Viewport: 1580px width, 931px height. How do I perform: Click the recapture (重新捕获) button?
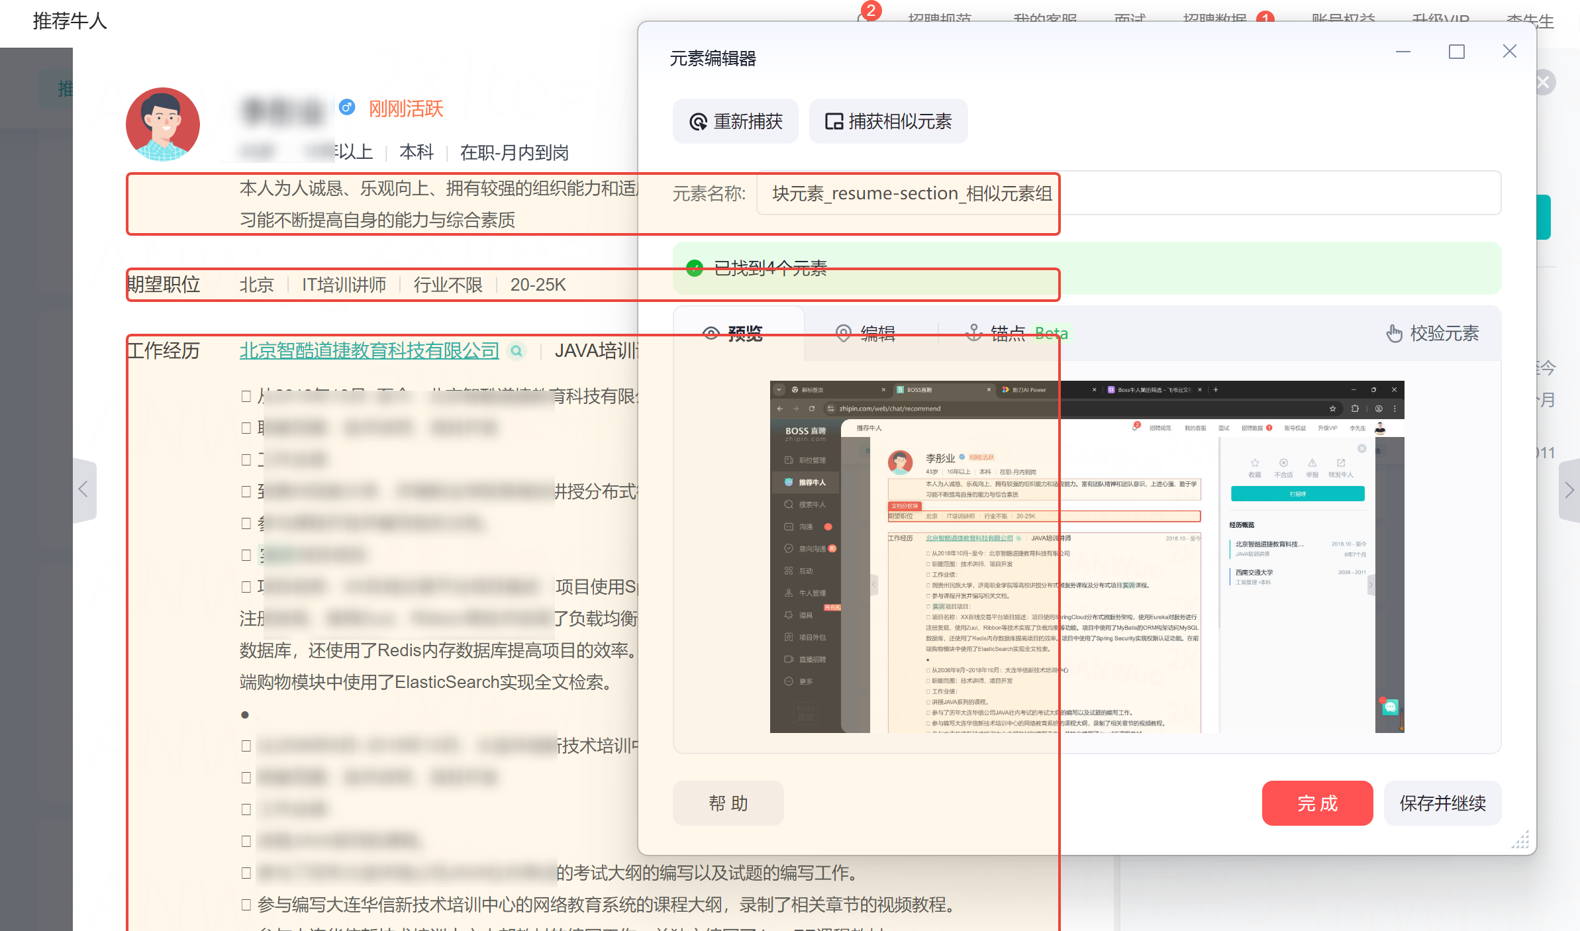[x=736, y=122]
